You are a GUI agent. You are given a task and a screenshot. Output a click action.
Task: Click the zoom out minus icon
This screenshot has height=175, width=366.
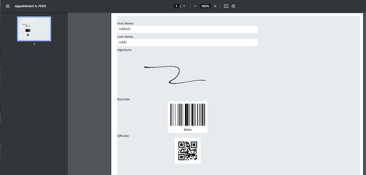point(195,6)
